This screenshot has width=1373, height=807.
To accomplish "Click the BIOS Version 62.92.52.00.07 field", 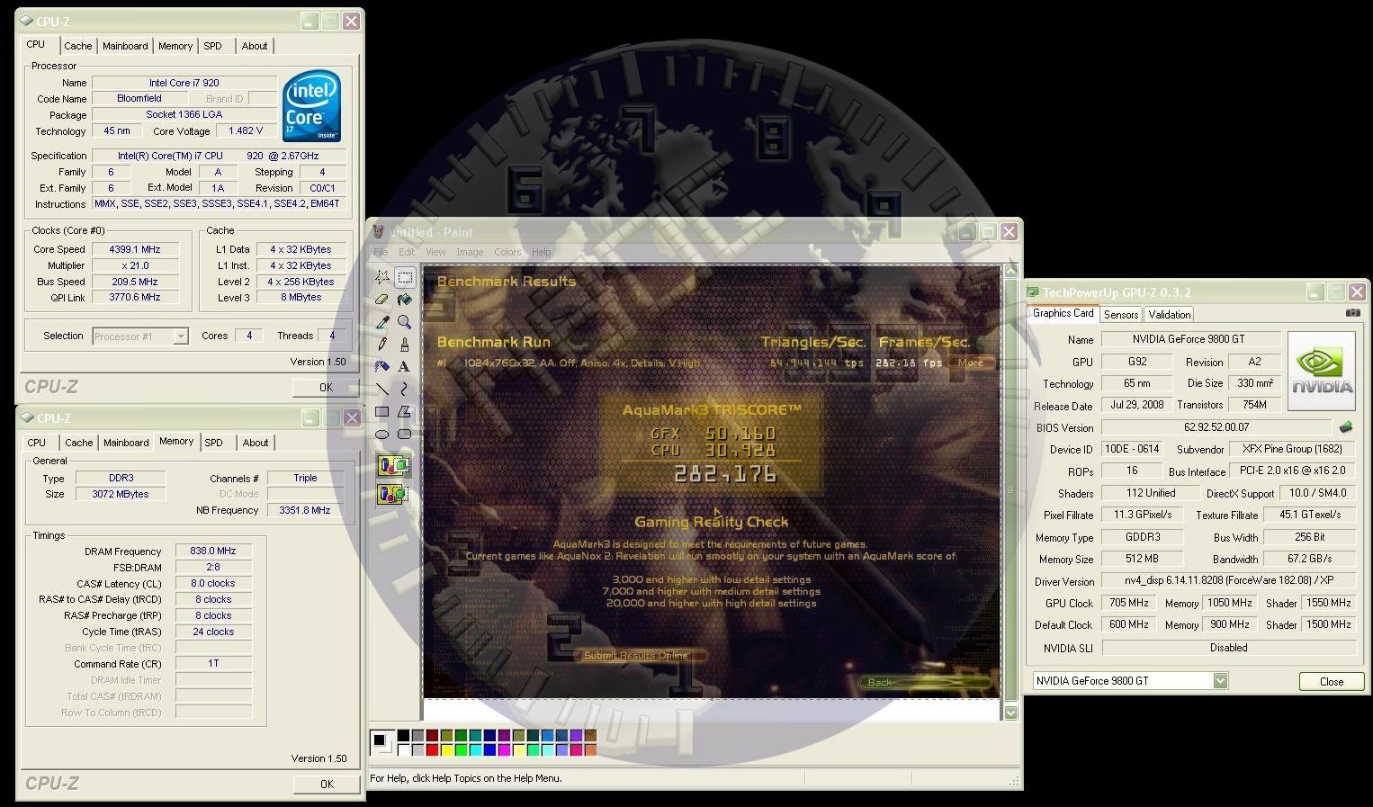I will 1216,427.
